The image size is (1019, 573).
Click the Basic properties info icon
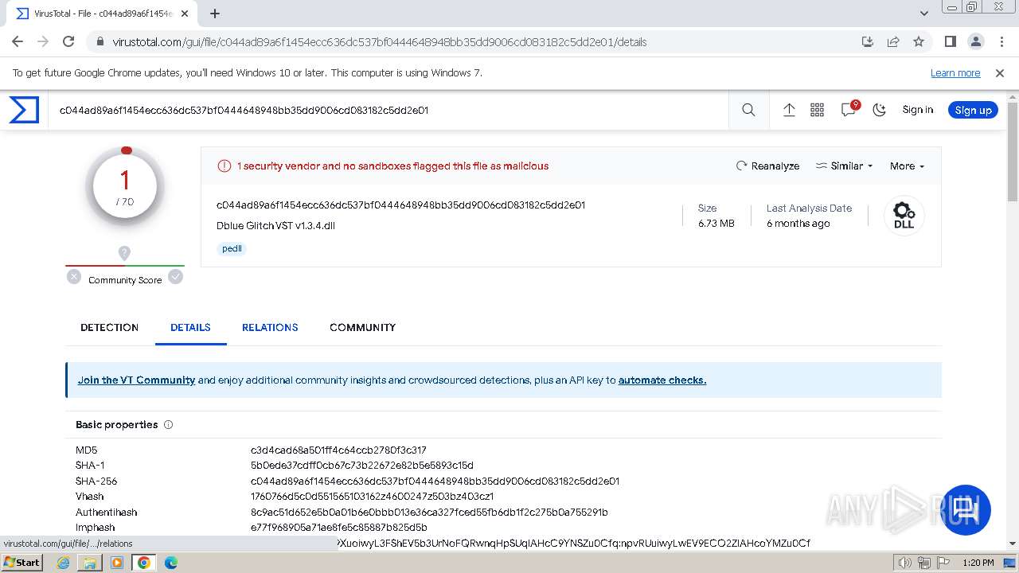click(x=168, y=425)
